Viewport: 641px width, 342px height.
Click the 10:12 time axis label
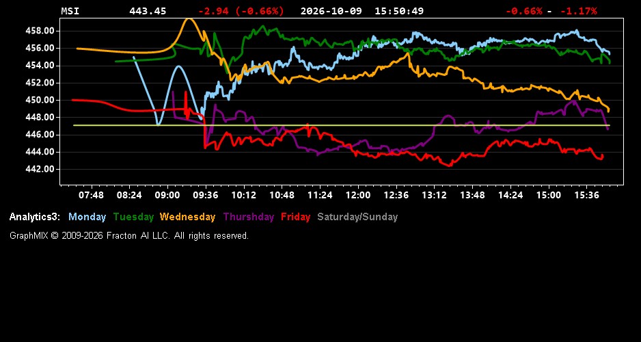244,196
